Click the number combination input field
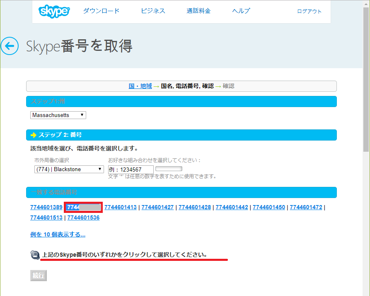The width and height of the screenshot is (370, 296). 131,169
